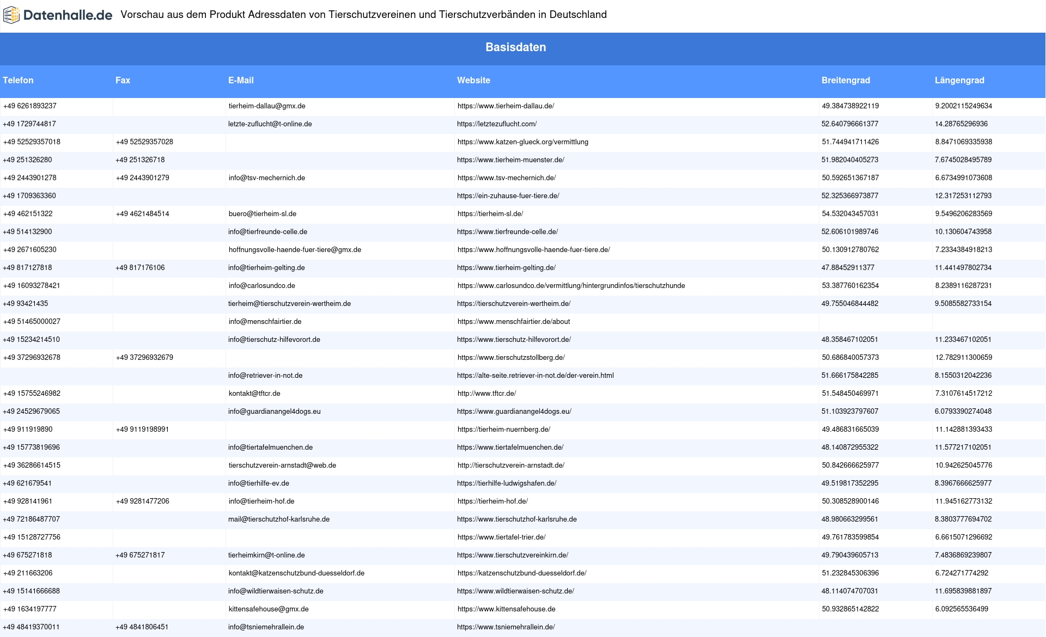The height and width of the screenshot is (637, 1046).
Task: Click the Datenhalle.de brand name
Action: point(68,15)
